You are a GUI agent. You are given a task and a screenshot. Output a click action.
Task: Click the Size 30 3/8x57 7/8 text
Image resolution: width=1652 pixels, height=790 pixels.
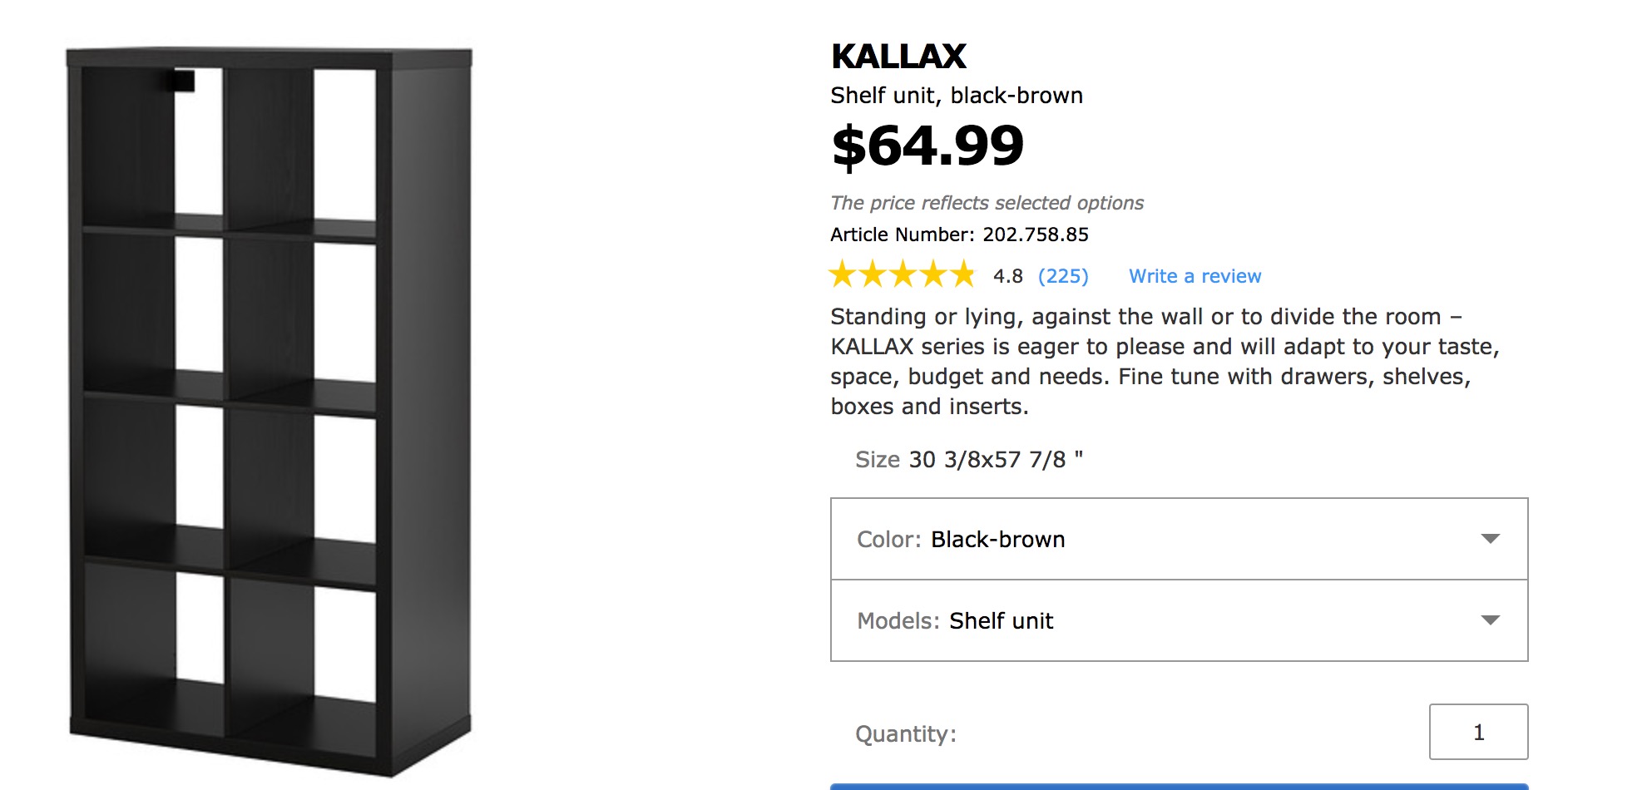click(x=969, y=460)
